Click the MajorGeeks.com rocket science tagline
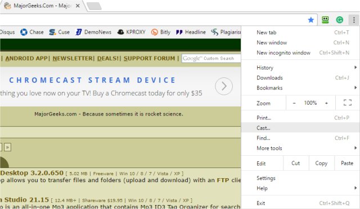Image resolution: width=360 pixels, height=209 pixels. coord(109,114)
